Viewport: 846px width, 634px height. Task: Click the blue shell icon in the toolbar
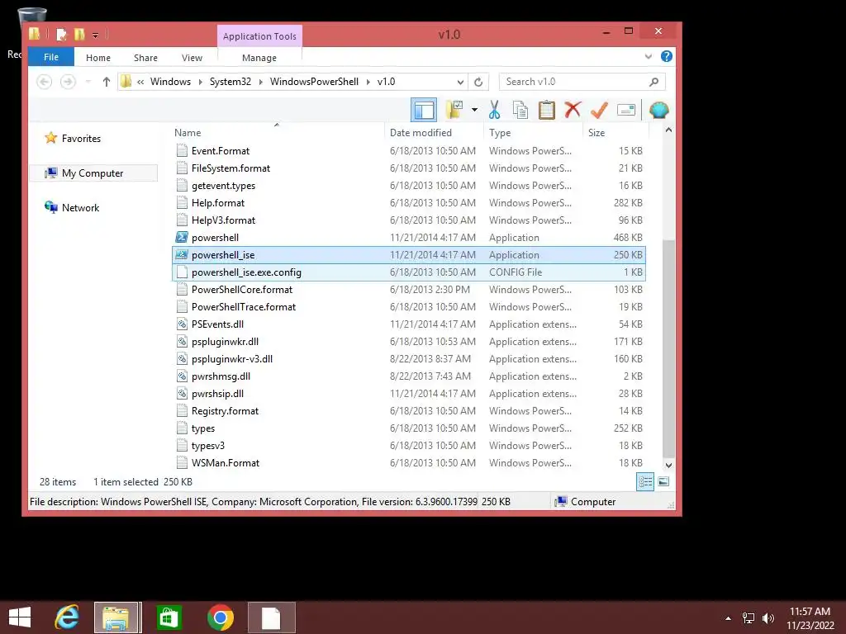[x=658, y=110]
